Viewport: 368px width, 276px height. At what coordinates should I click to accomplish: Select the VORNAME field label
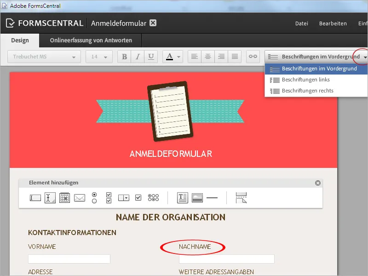[x=42, y=247]
